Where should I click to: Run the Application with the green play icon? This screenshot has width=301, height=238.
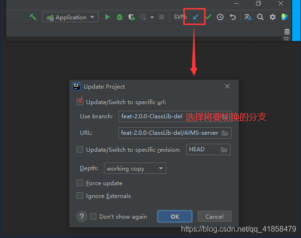pos(108,17)
